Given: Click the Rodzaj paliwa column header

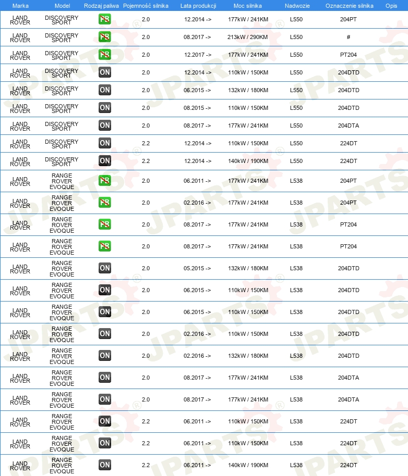Looking at the screenshot, I should [101, 6].
